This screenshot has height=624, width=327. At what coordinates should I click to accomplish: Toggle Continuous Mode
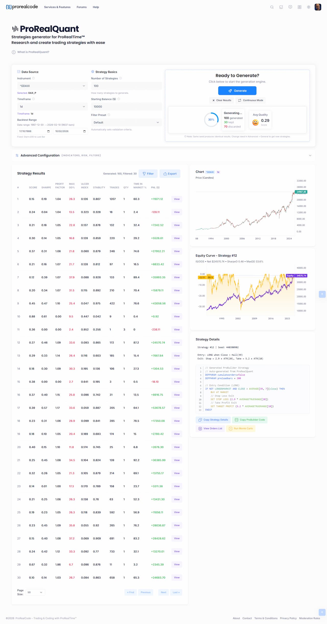tap(251, 100)
